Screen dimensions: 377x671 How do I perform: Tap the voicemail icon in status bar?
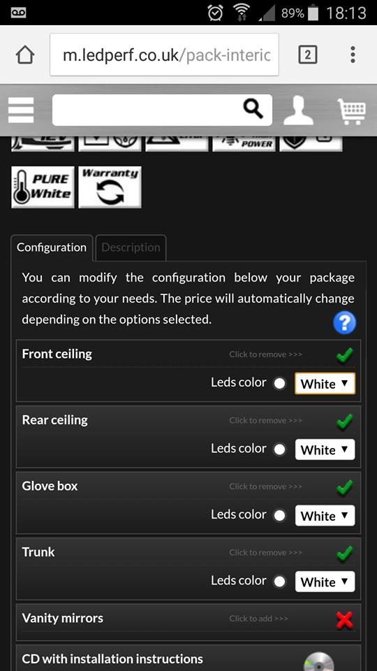(18, 13)
